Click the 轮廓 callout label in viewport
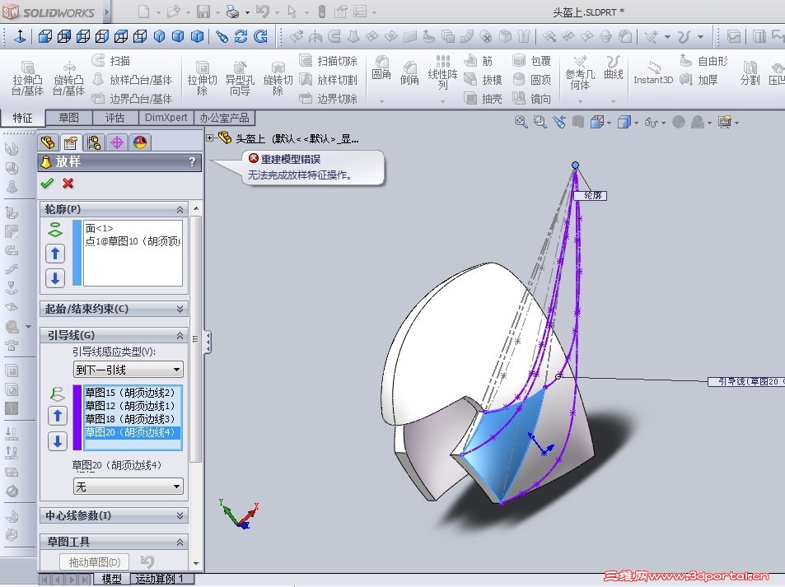 (x=591, y=196)
